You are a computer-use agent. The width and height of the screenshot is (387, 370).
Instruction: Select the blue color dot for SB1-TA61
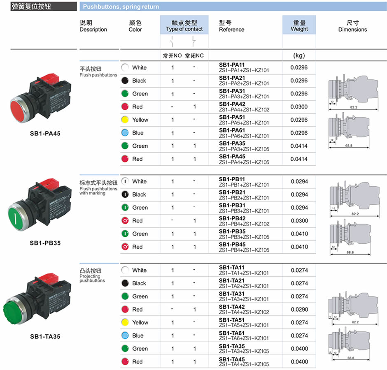coord(125,335)
